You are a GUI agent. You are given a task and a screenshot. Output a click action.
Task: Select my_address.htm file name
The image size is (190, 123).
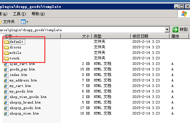click(x=23, y=80)
